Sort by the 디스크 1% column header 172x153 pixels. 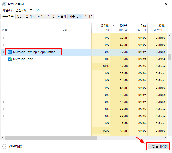point(138,28)
